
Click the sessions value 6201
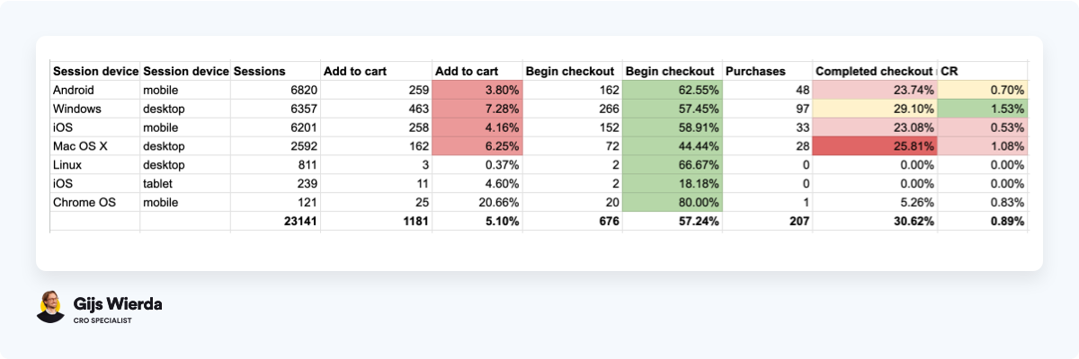pyautogui.click(x=276, y=127)
